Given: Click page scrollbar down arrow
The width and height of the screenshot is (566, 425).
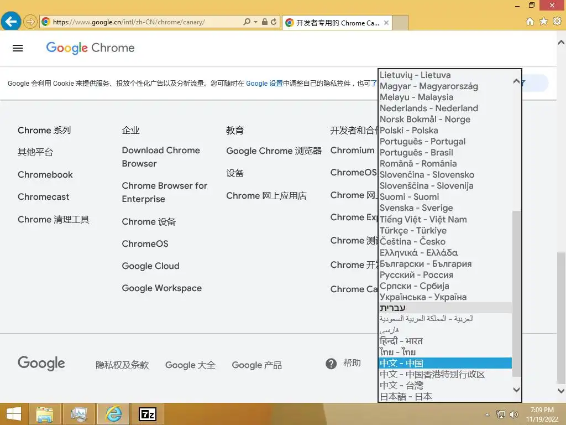Looking at the screenshot, I should (562, 391).
